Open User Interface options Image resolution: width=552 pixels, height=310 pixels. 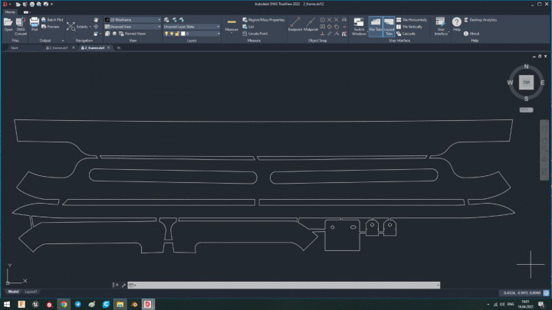[x=441, y=26]
